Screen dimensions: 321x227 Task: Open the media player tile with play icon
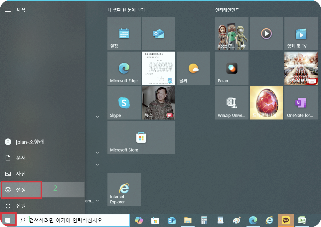point(266,34)
